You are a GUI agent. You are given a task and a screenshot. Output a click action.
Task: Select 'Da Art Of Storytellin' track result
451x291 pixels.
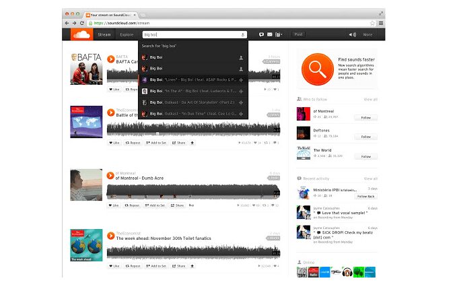click(x=193, y=102)
